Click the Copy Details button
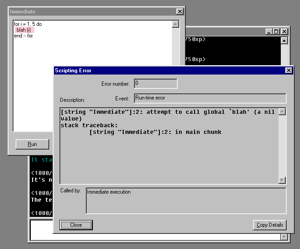Screen dimensions: 300x249 tap(270, 225)
